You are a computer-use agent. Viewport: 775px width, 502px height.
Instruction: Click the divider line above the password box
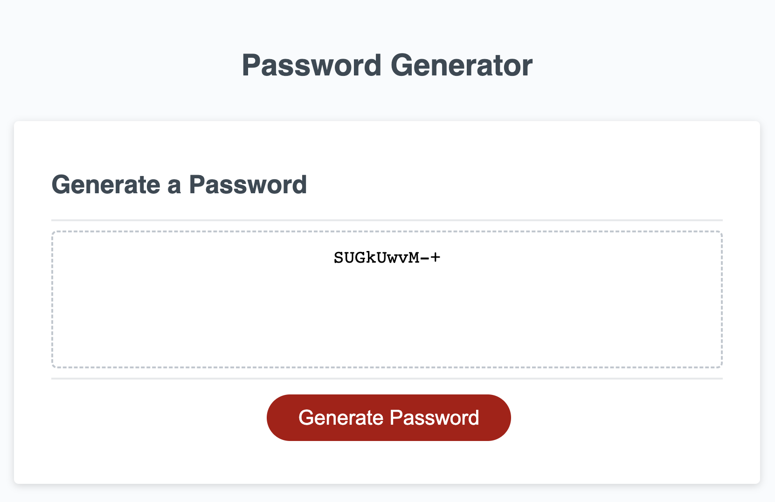point(386,218)
